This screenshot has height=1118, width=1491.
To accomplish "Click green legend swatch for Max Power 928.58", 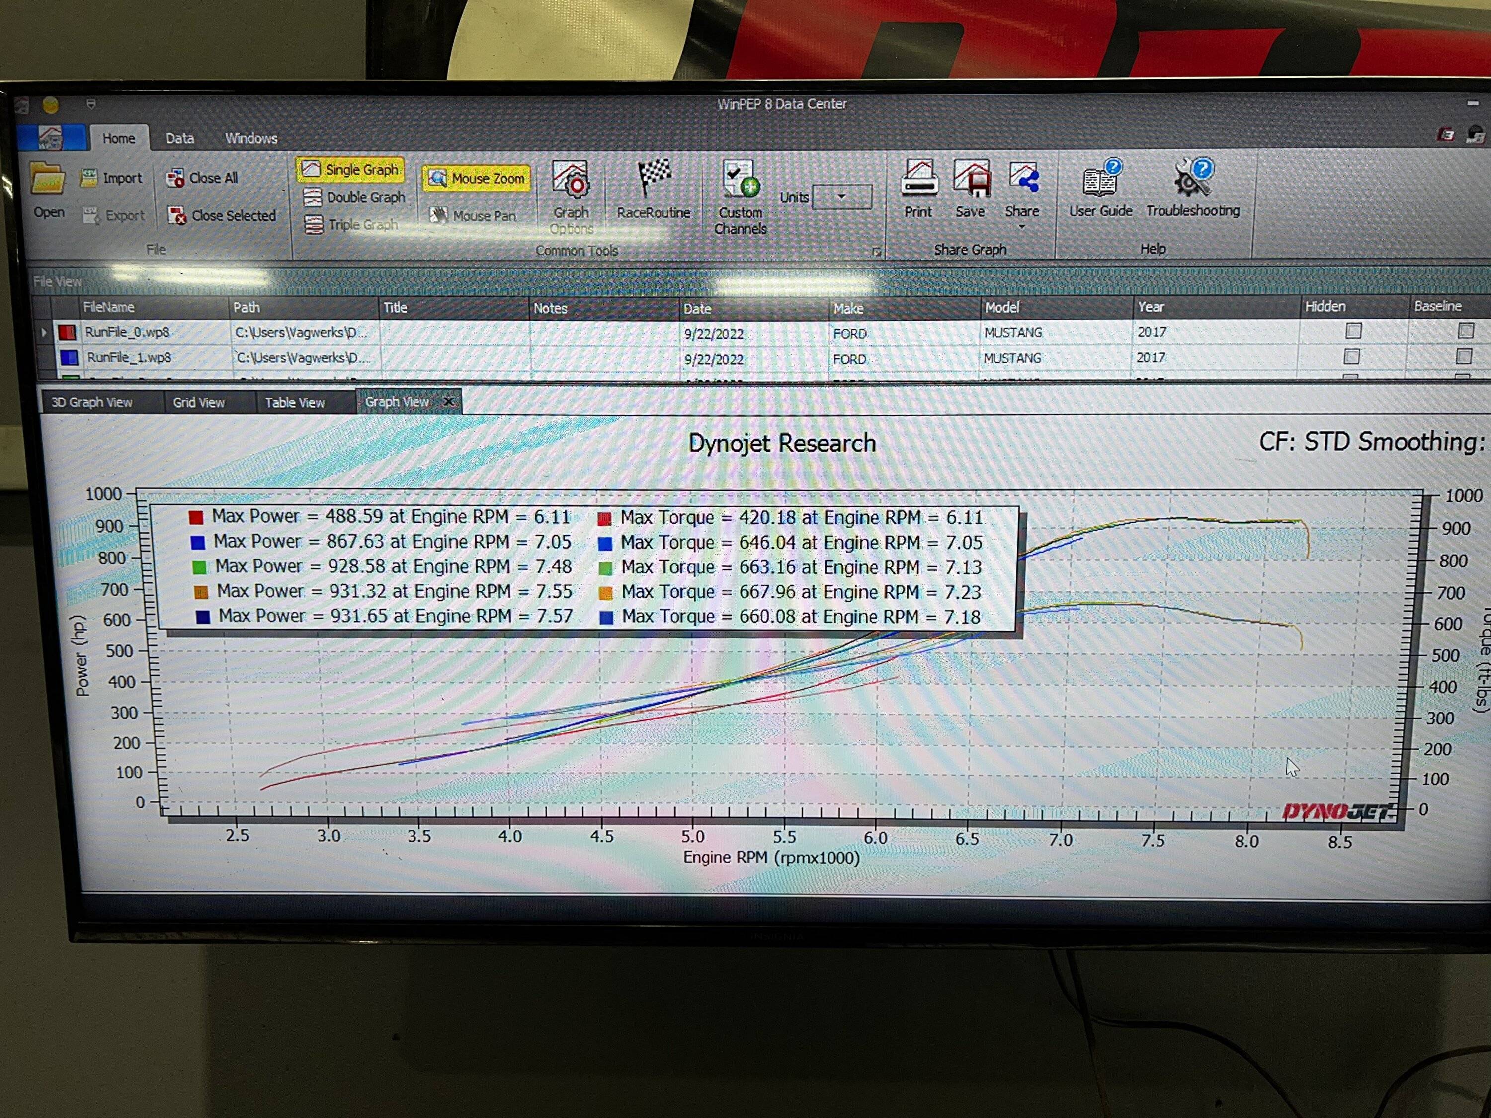I will coord(199,567).
